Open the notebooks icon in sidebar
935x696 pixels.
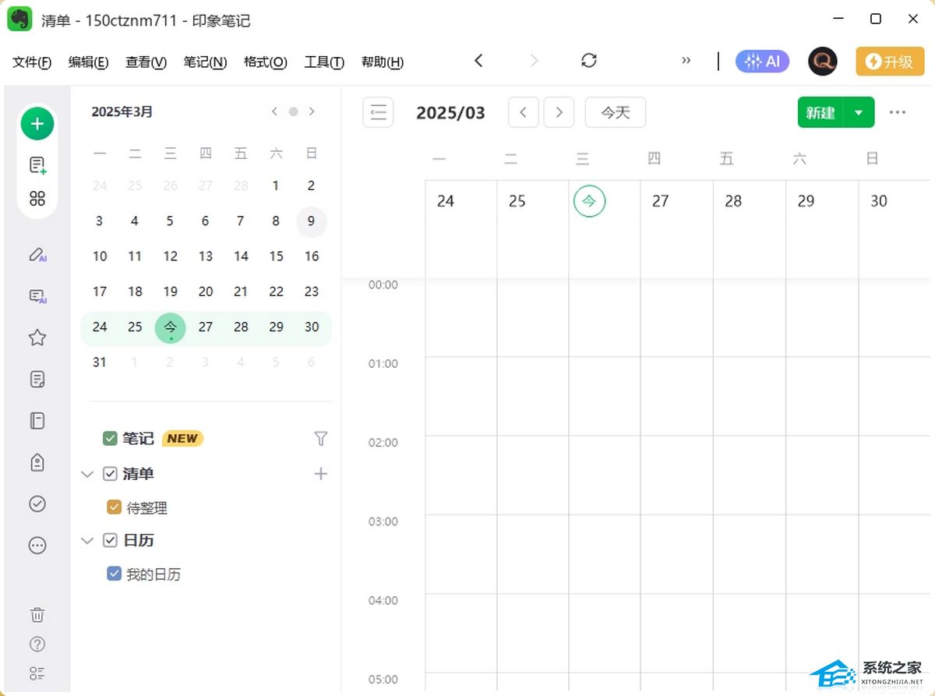point(37,421)
